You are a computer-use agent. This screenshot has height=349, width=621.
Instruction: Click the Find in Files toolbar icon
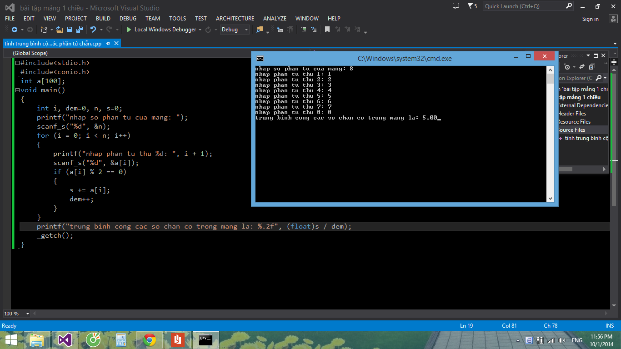click(x=260, y=30)
